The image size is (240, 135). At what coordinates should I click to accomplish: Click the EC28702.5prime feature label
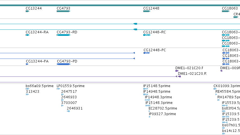point(163,108)
